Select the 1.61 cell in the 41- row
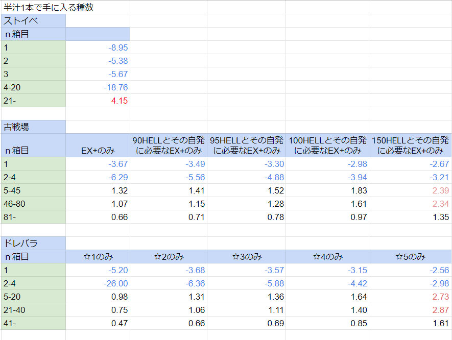This screenshot has height=340, width=452. point(410,323)
